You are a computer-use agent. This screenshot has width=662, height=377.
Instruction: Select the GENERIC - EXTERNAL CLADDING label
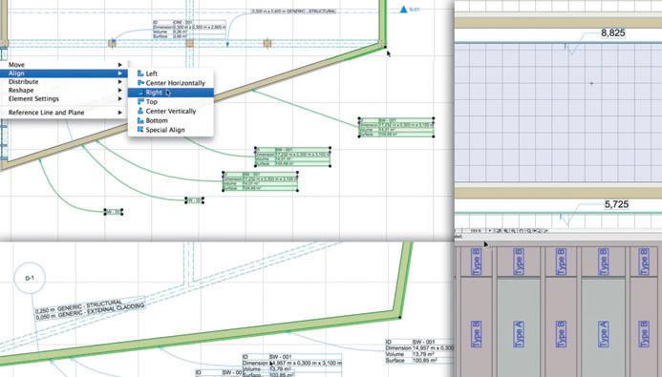[x=91, y=311]
